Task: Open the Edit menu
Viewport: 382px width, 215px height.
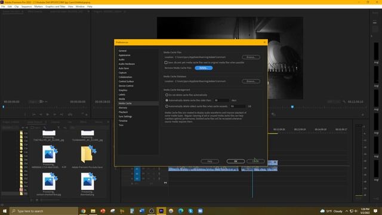Action: (x=10, y=7)
